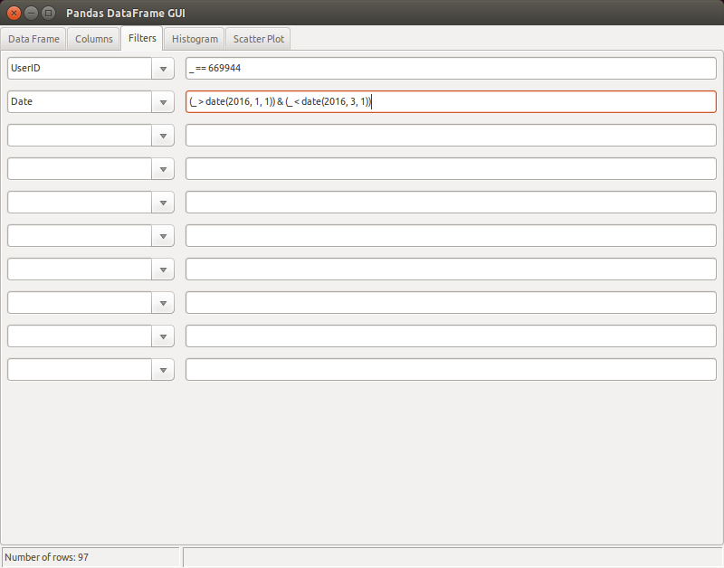
Task: Switch to the Data Frame tab
Action: (x=33, y=39)
